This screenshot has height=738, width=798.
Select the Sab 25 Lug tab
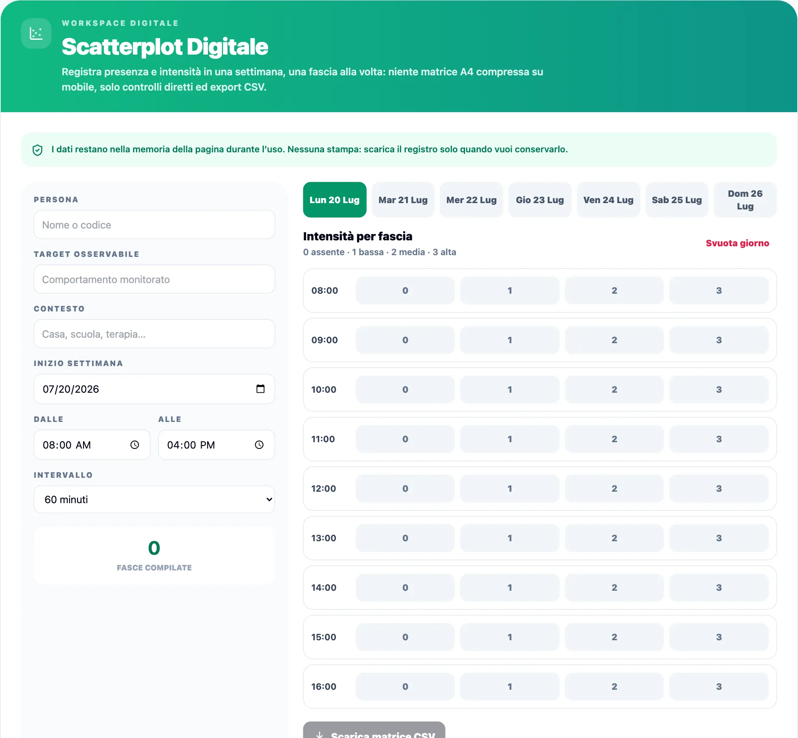coord(677,200)
